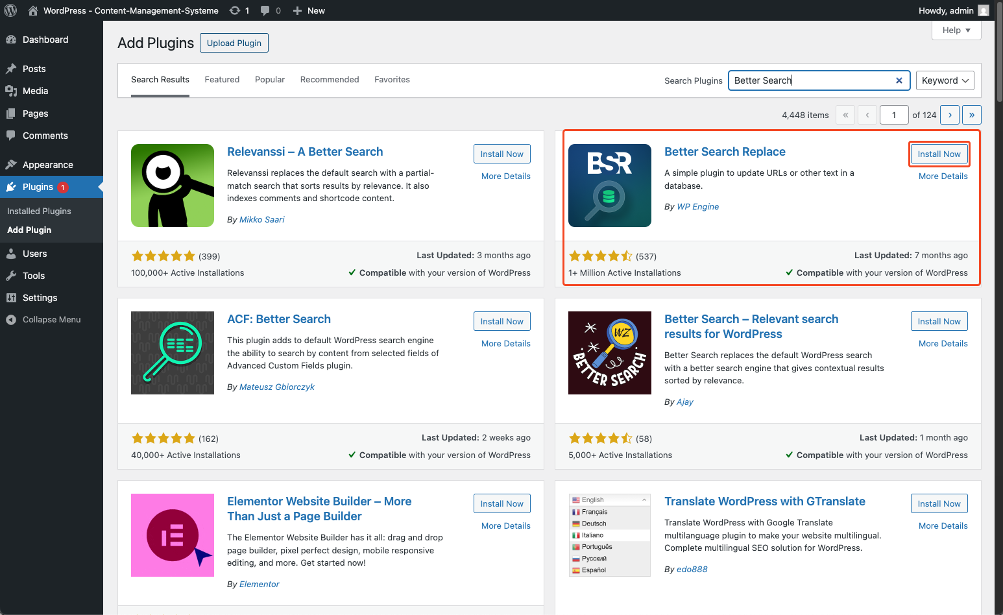The image size is (1003, 615).
Task: Go to the next results page
Action: pos(950,115)
